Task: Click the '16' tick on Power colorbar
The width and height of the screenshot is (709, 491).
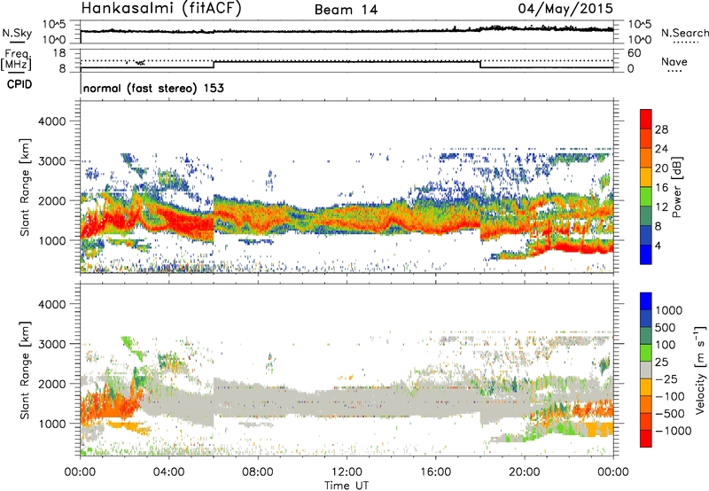Action: click(x=661, y=188)
